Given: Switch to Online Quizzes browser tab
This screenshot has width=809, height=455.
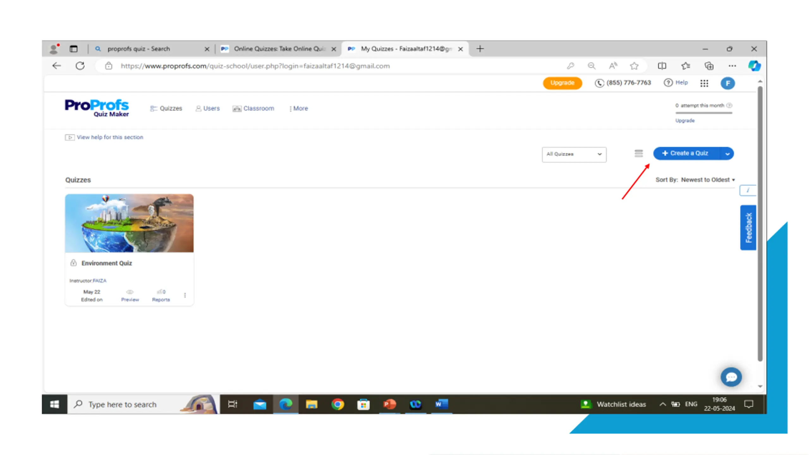Looking at the screenshot, I should coord(278,49).
